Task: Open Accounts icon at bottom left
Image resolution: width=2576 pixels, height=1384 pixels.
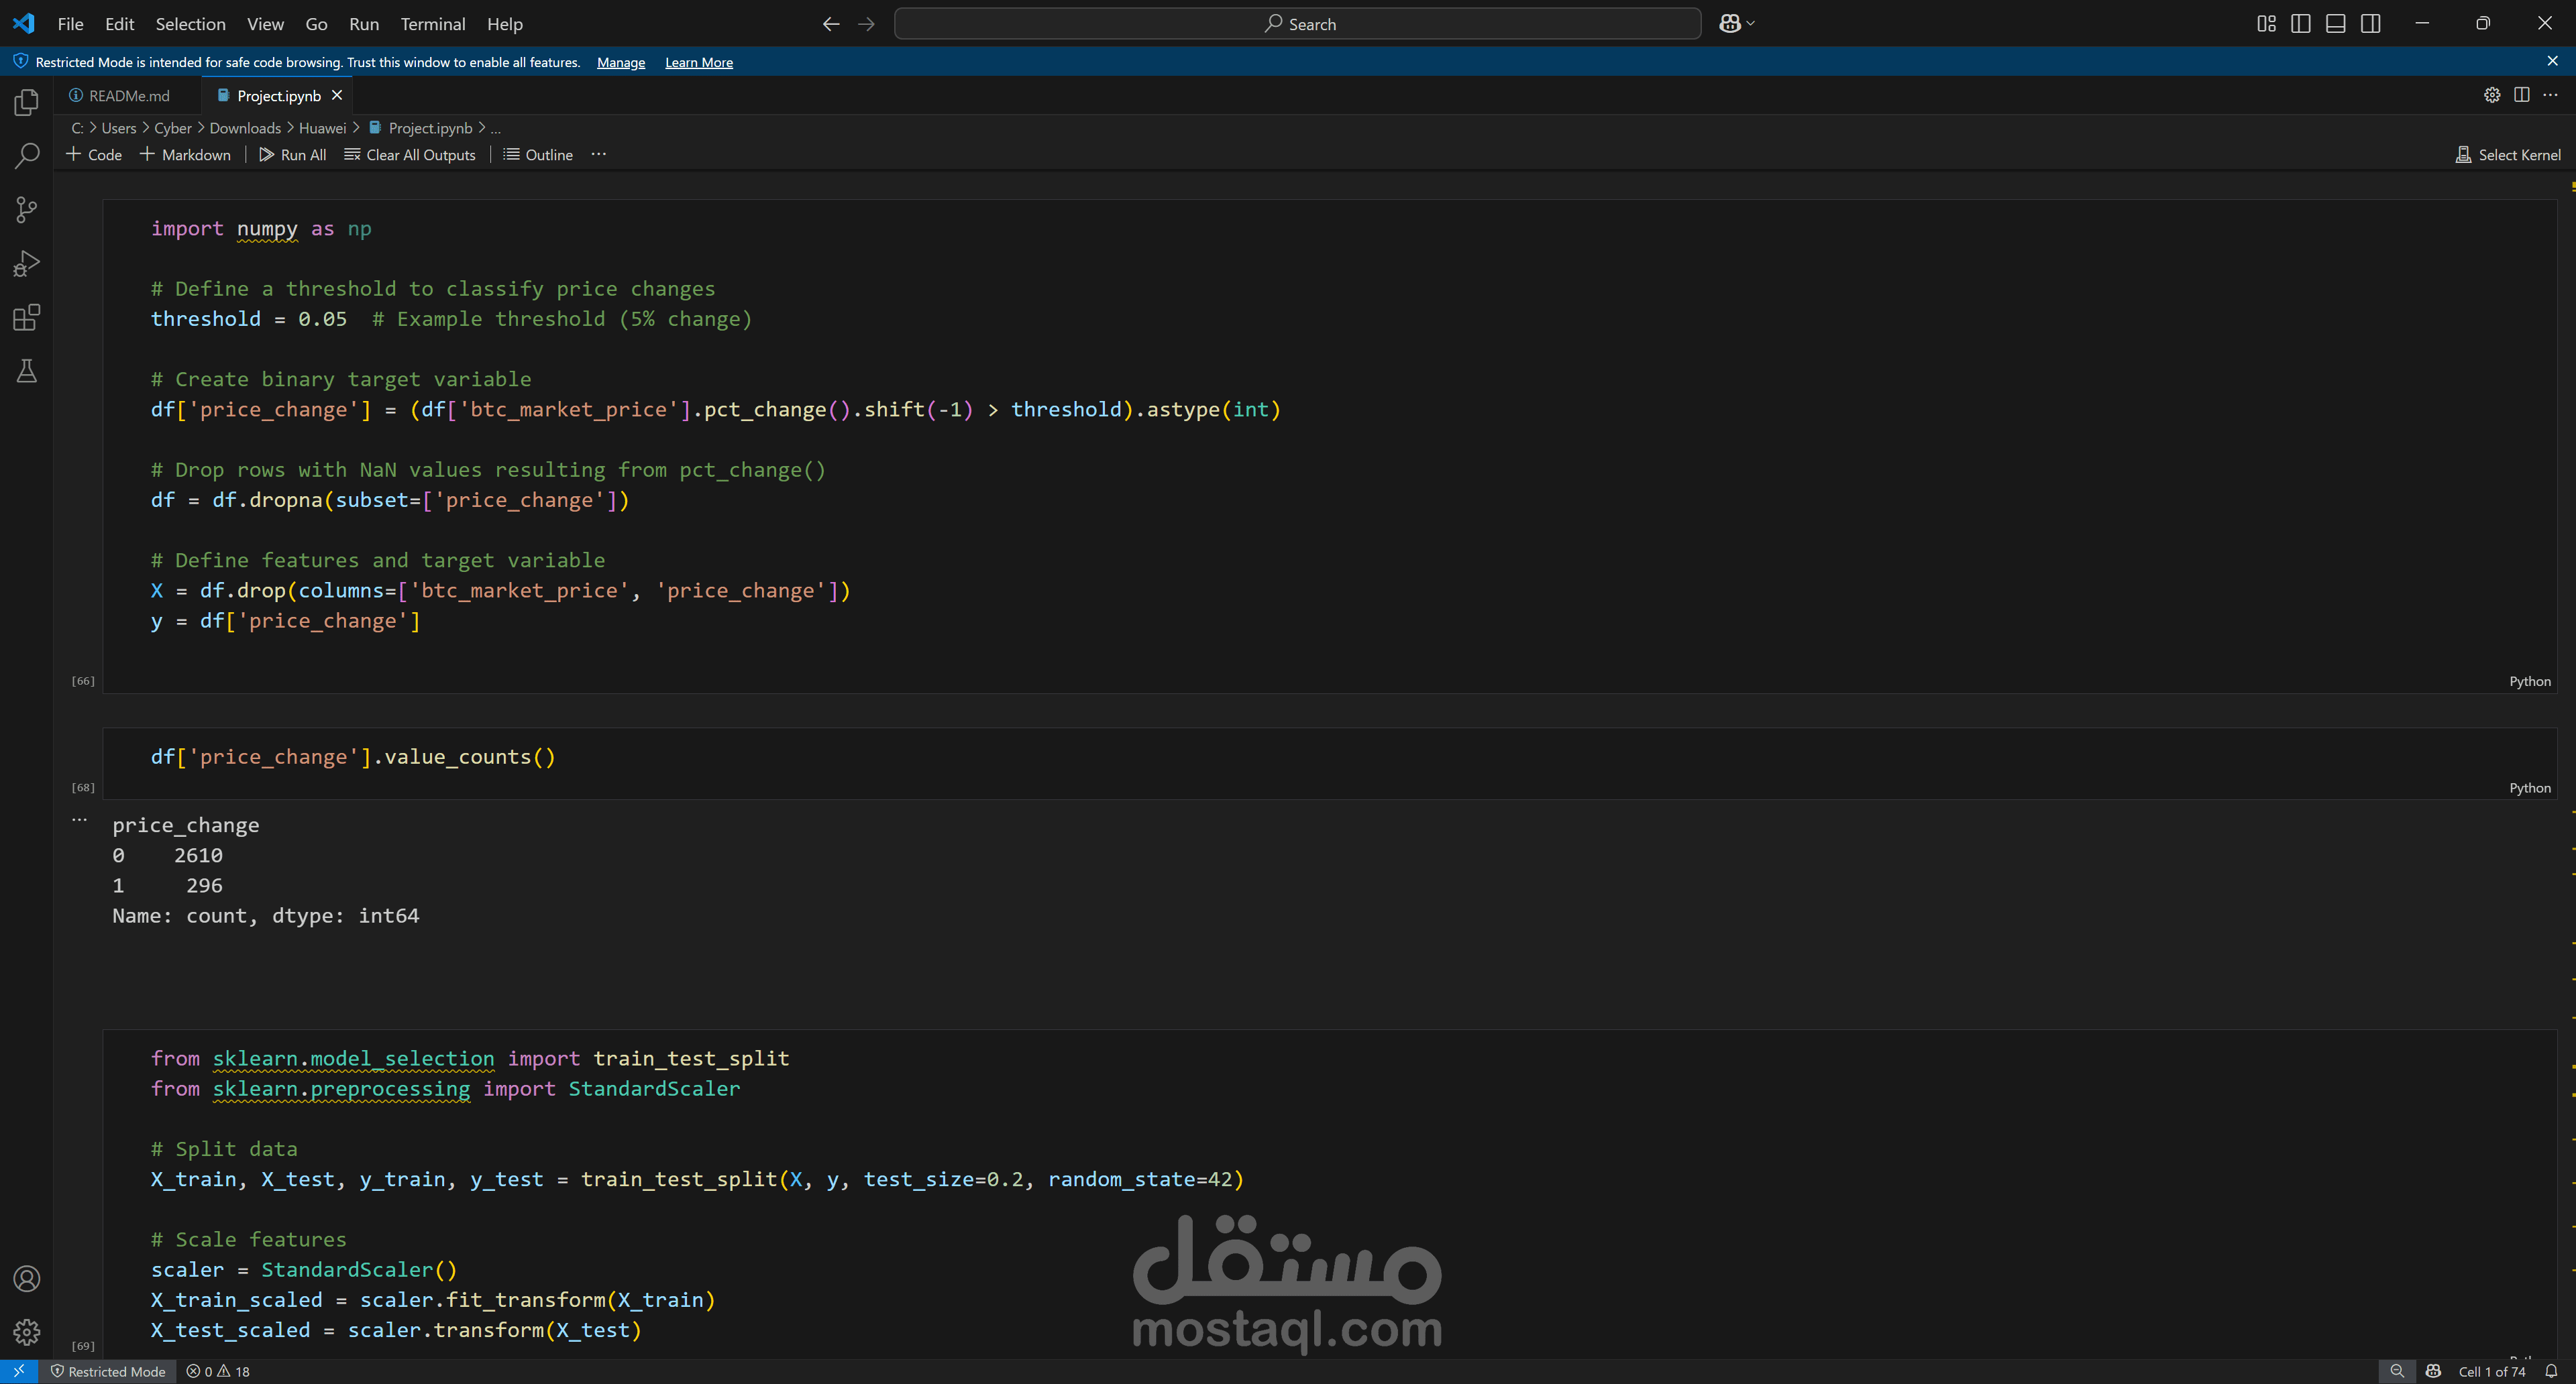Action: tap(27, 1279)
